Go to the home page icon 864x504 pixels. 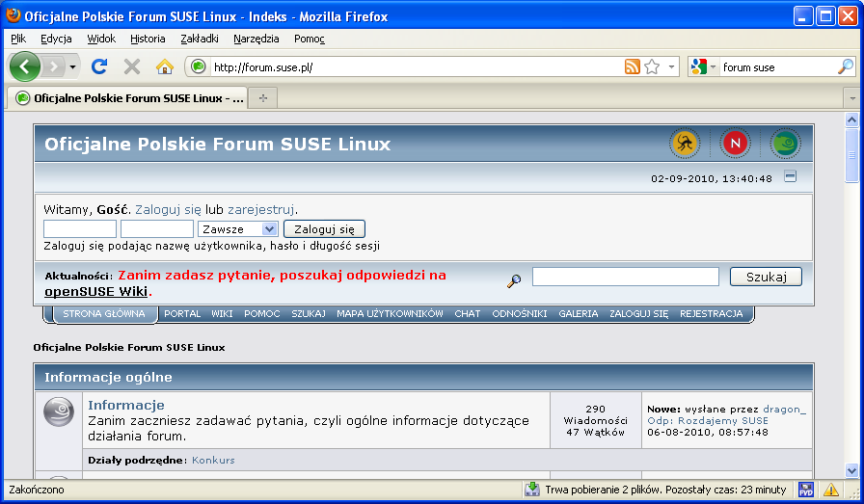point(164,66)
